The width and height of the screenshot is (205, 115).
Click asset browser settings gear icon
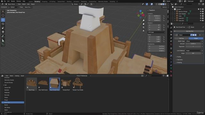(168, 76)
